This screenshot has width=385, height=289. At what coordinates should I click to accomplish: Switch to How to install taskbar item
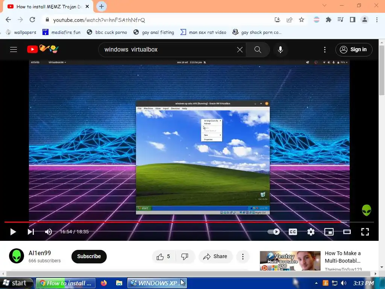pyautogui.click(x=65, y=283)
